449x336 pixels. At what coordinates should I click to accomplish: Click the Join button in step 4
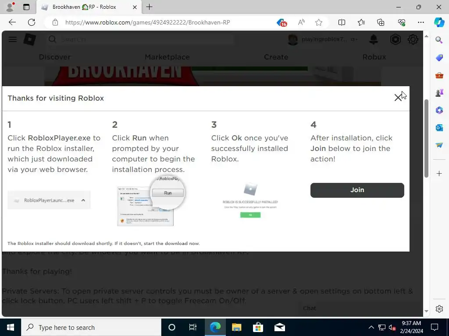357,190
